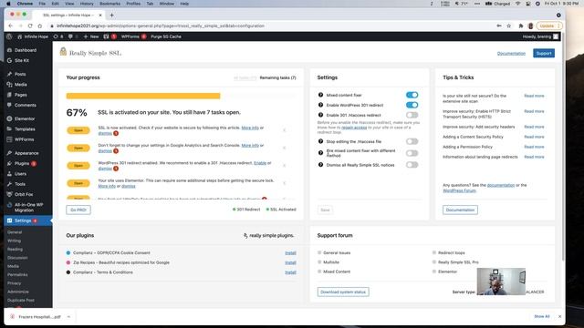Select General Issues in Support forum
Screen dimensions: 584x328
coord(337,252)
